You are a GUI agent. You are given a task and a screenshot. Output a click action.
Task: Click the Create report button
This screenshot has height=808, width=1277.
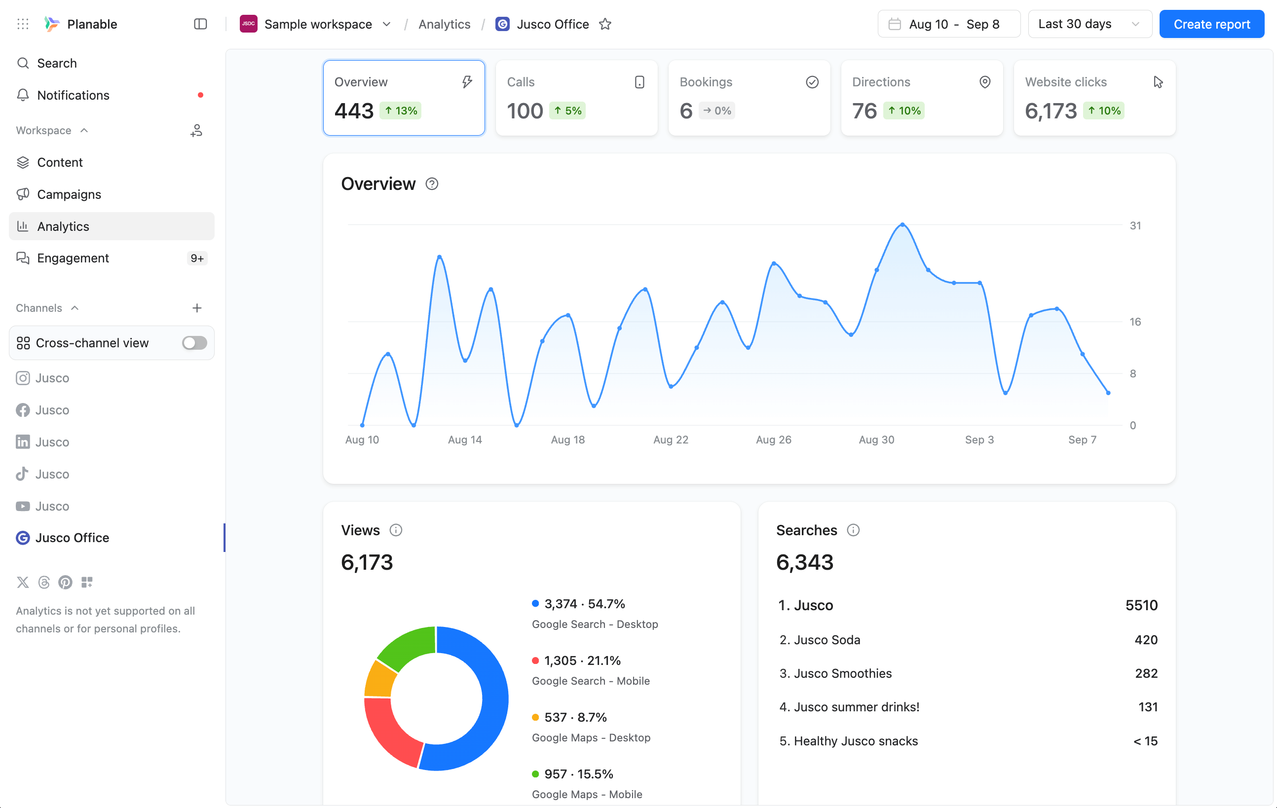[1212, 24]
